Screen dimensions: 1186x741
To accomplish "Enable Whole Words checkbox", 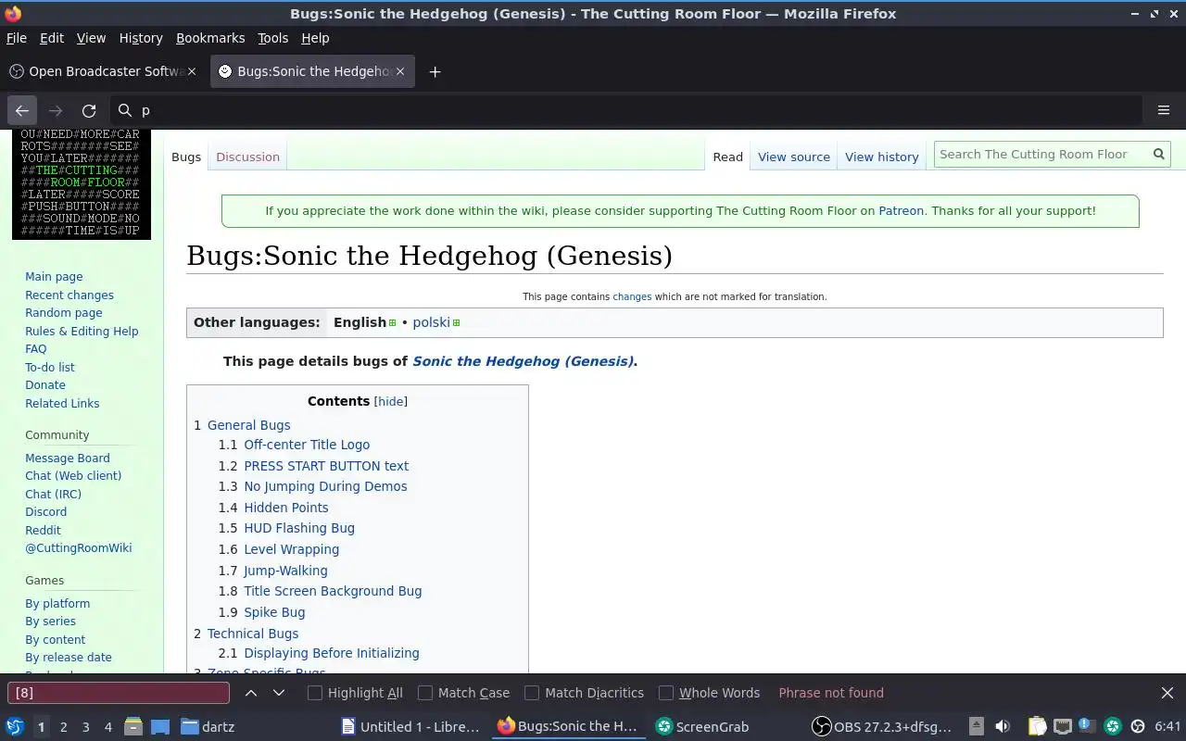I will tap(666, 693).
